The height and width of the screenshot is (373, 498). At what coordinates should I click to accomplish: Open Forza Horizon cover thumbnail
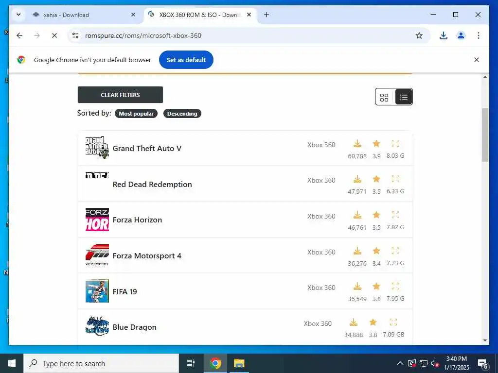point(97,220)
